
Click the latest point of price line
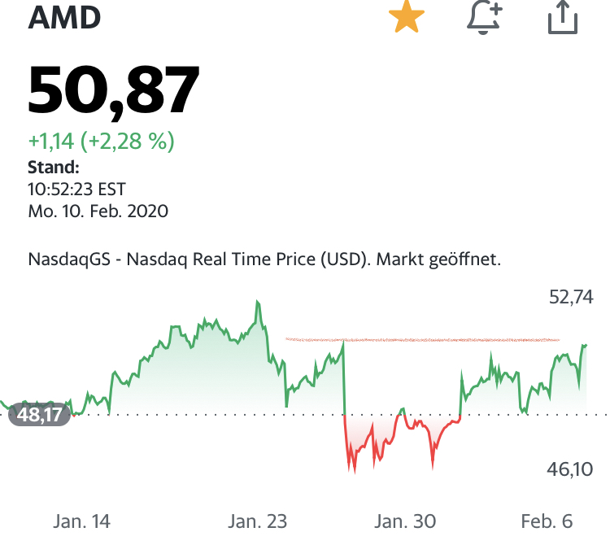(585, 346)
